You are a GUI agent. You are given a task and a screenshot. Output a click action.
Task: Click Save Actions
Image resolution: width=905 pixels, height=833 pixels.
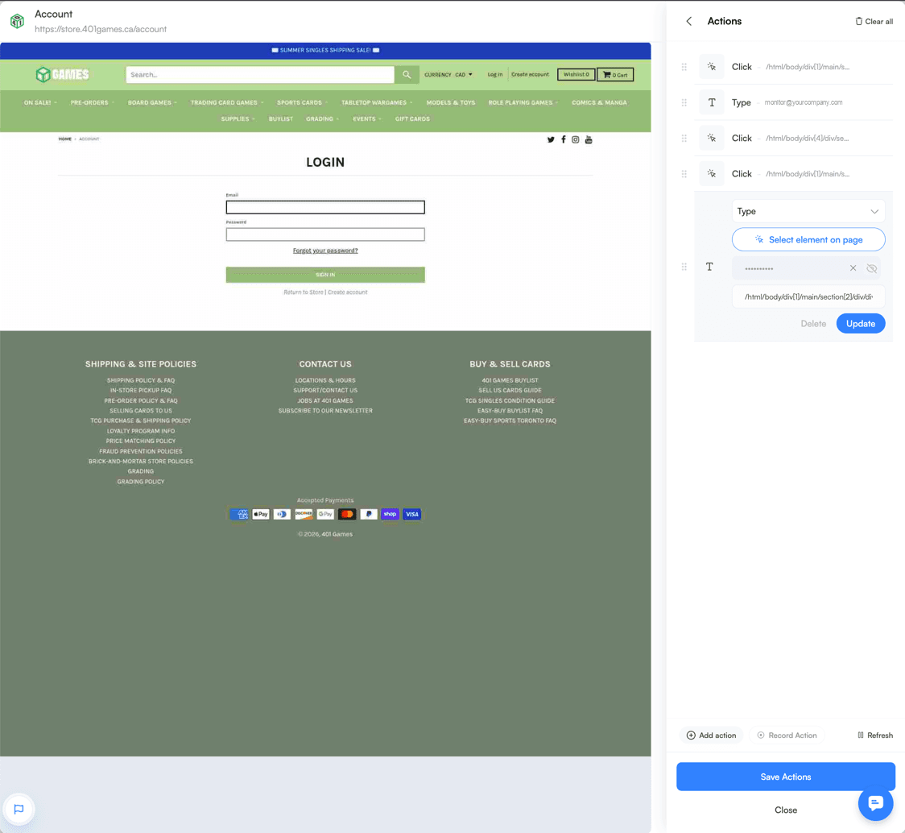click(786, 777)
